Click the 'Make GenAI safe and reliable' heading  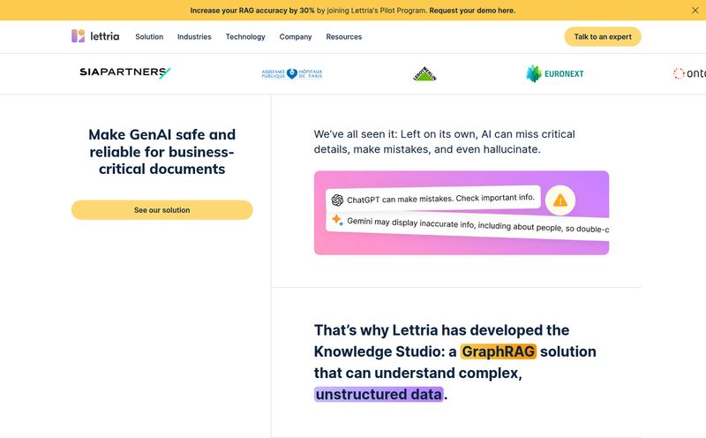pyautogui.click(x=162, y=151)
